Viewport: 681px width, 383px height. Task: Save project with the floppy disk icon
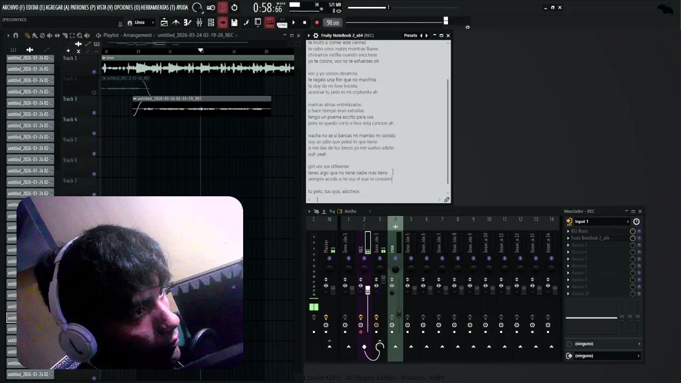(234, 22)
